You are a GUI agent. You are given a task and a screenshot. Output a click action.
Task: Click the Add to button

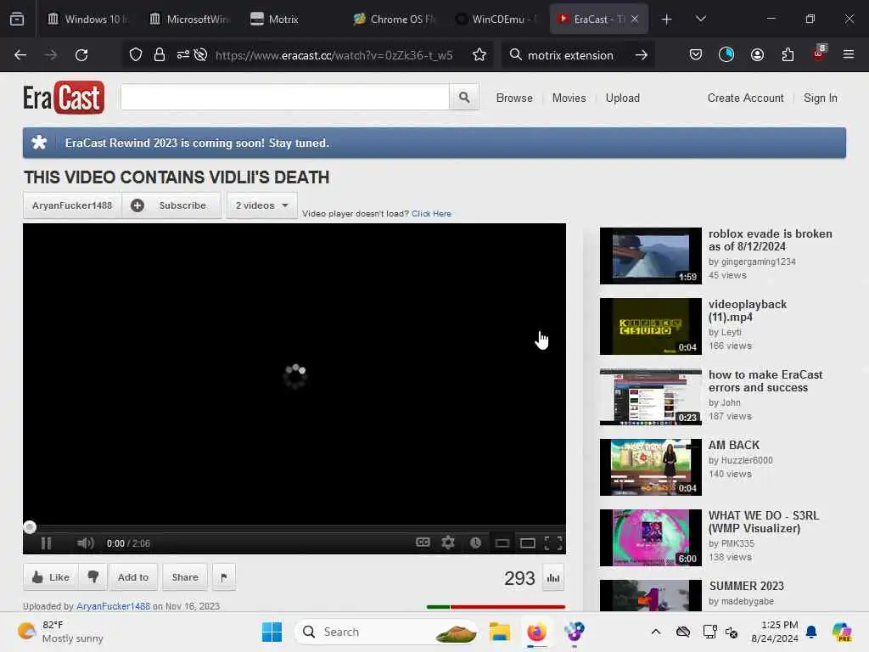(x=133, y=577)
